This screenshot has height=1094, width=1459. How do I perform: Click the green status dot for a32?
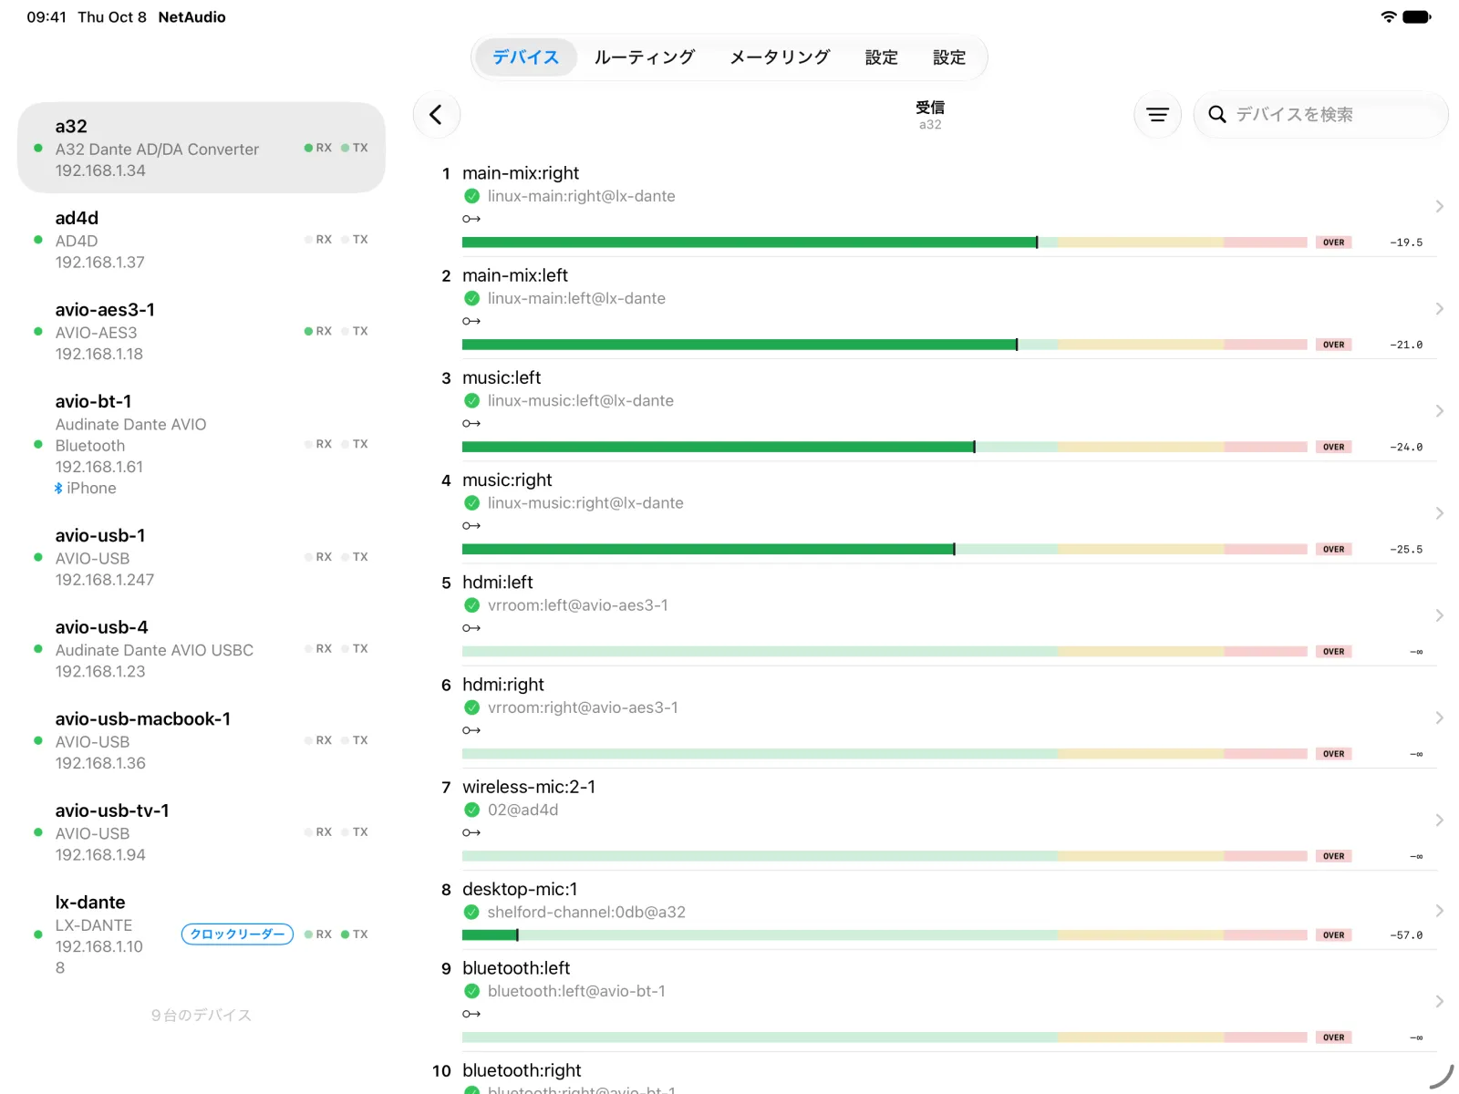(37, 148)
